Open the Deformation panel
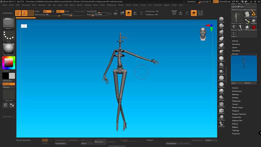 coord(237,91)
